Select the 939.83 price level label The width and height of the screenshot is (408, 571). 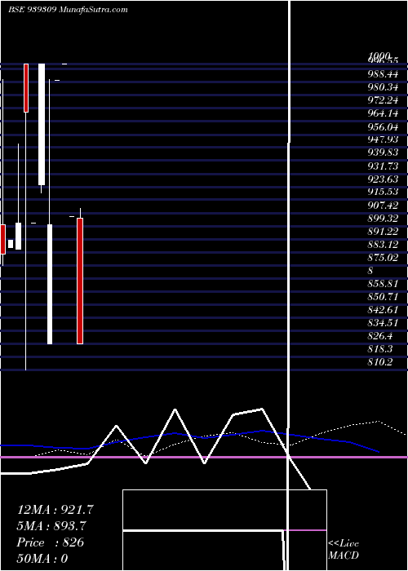pyautogui.click(x=383, y=153)
